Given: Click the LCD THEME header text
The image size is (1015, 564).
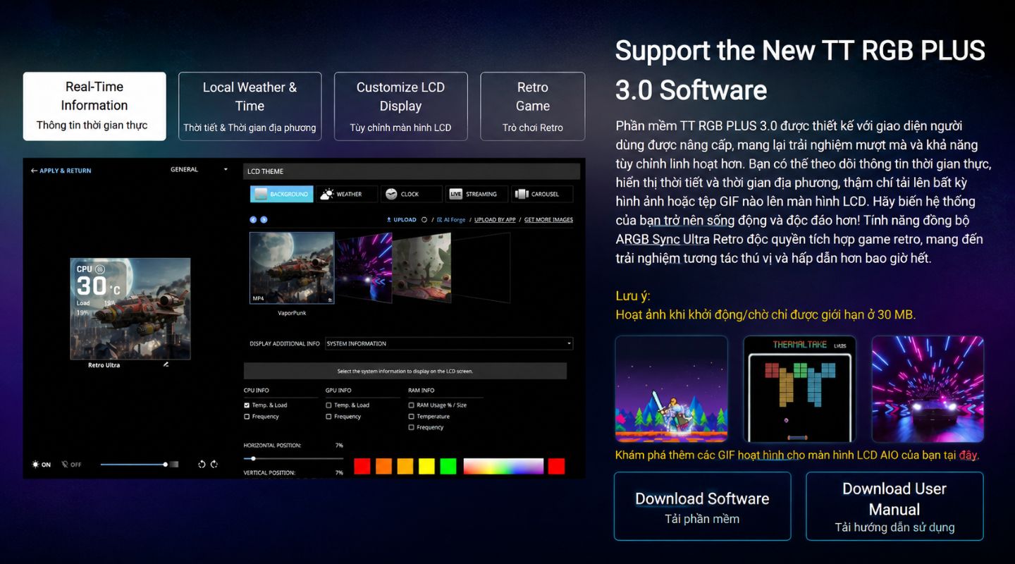Looking at the screenshot, I should tap(266, 171).
